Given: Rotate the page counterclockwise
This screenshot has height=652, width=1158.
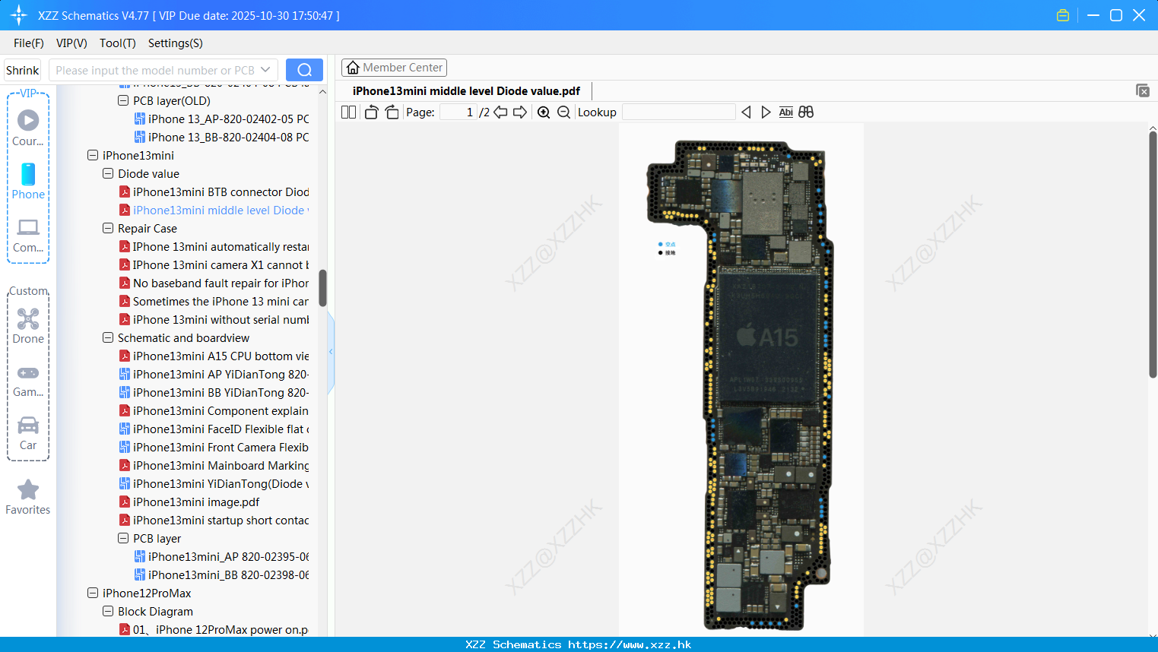Looking at the screenshot, I should point(371,112).
